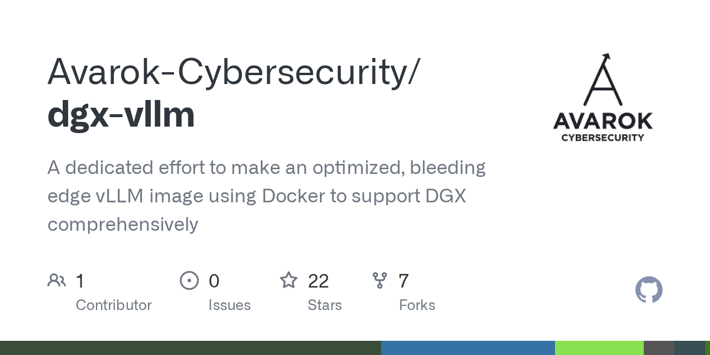Click the light green language bar segment
The width and height of the screenshot is (710, 355).
[599, 348]
